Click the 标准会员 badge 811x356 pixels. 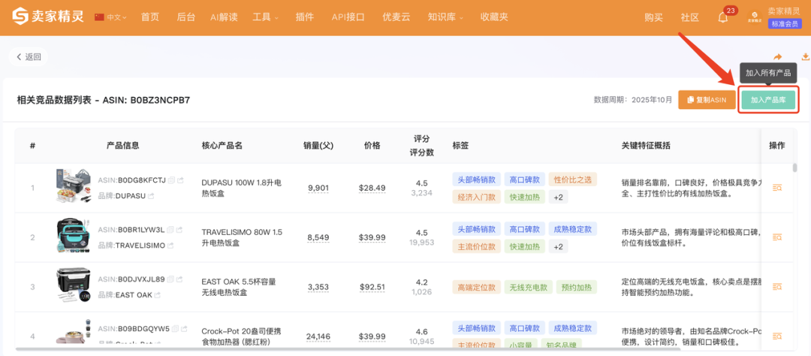coord(785,24)
